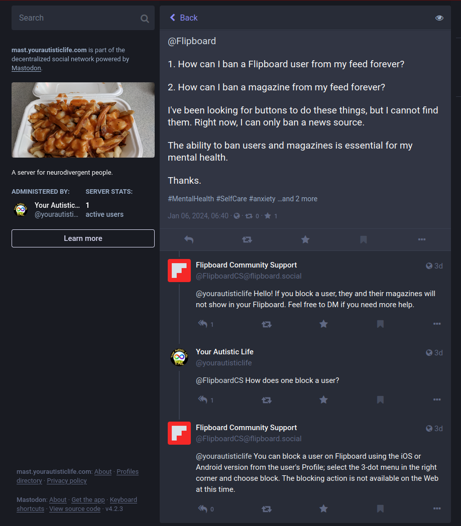
Task: Click the search magnifier icon
Action: click(x=145, y=19)
